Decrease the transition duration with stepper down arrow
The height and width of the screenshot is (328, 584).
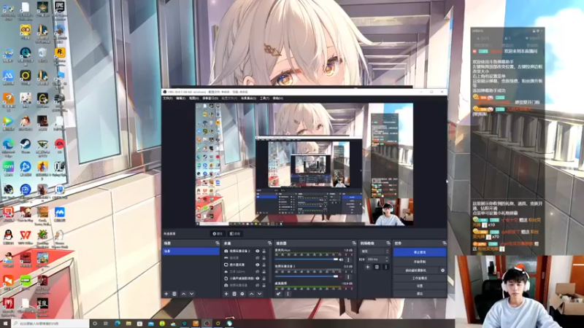click(x=387, y=260)
